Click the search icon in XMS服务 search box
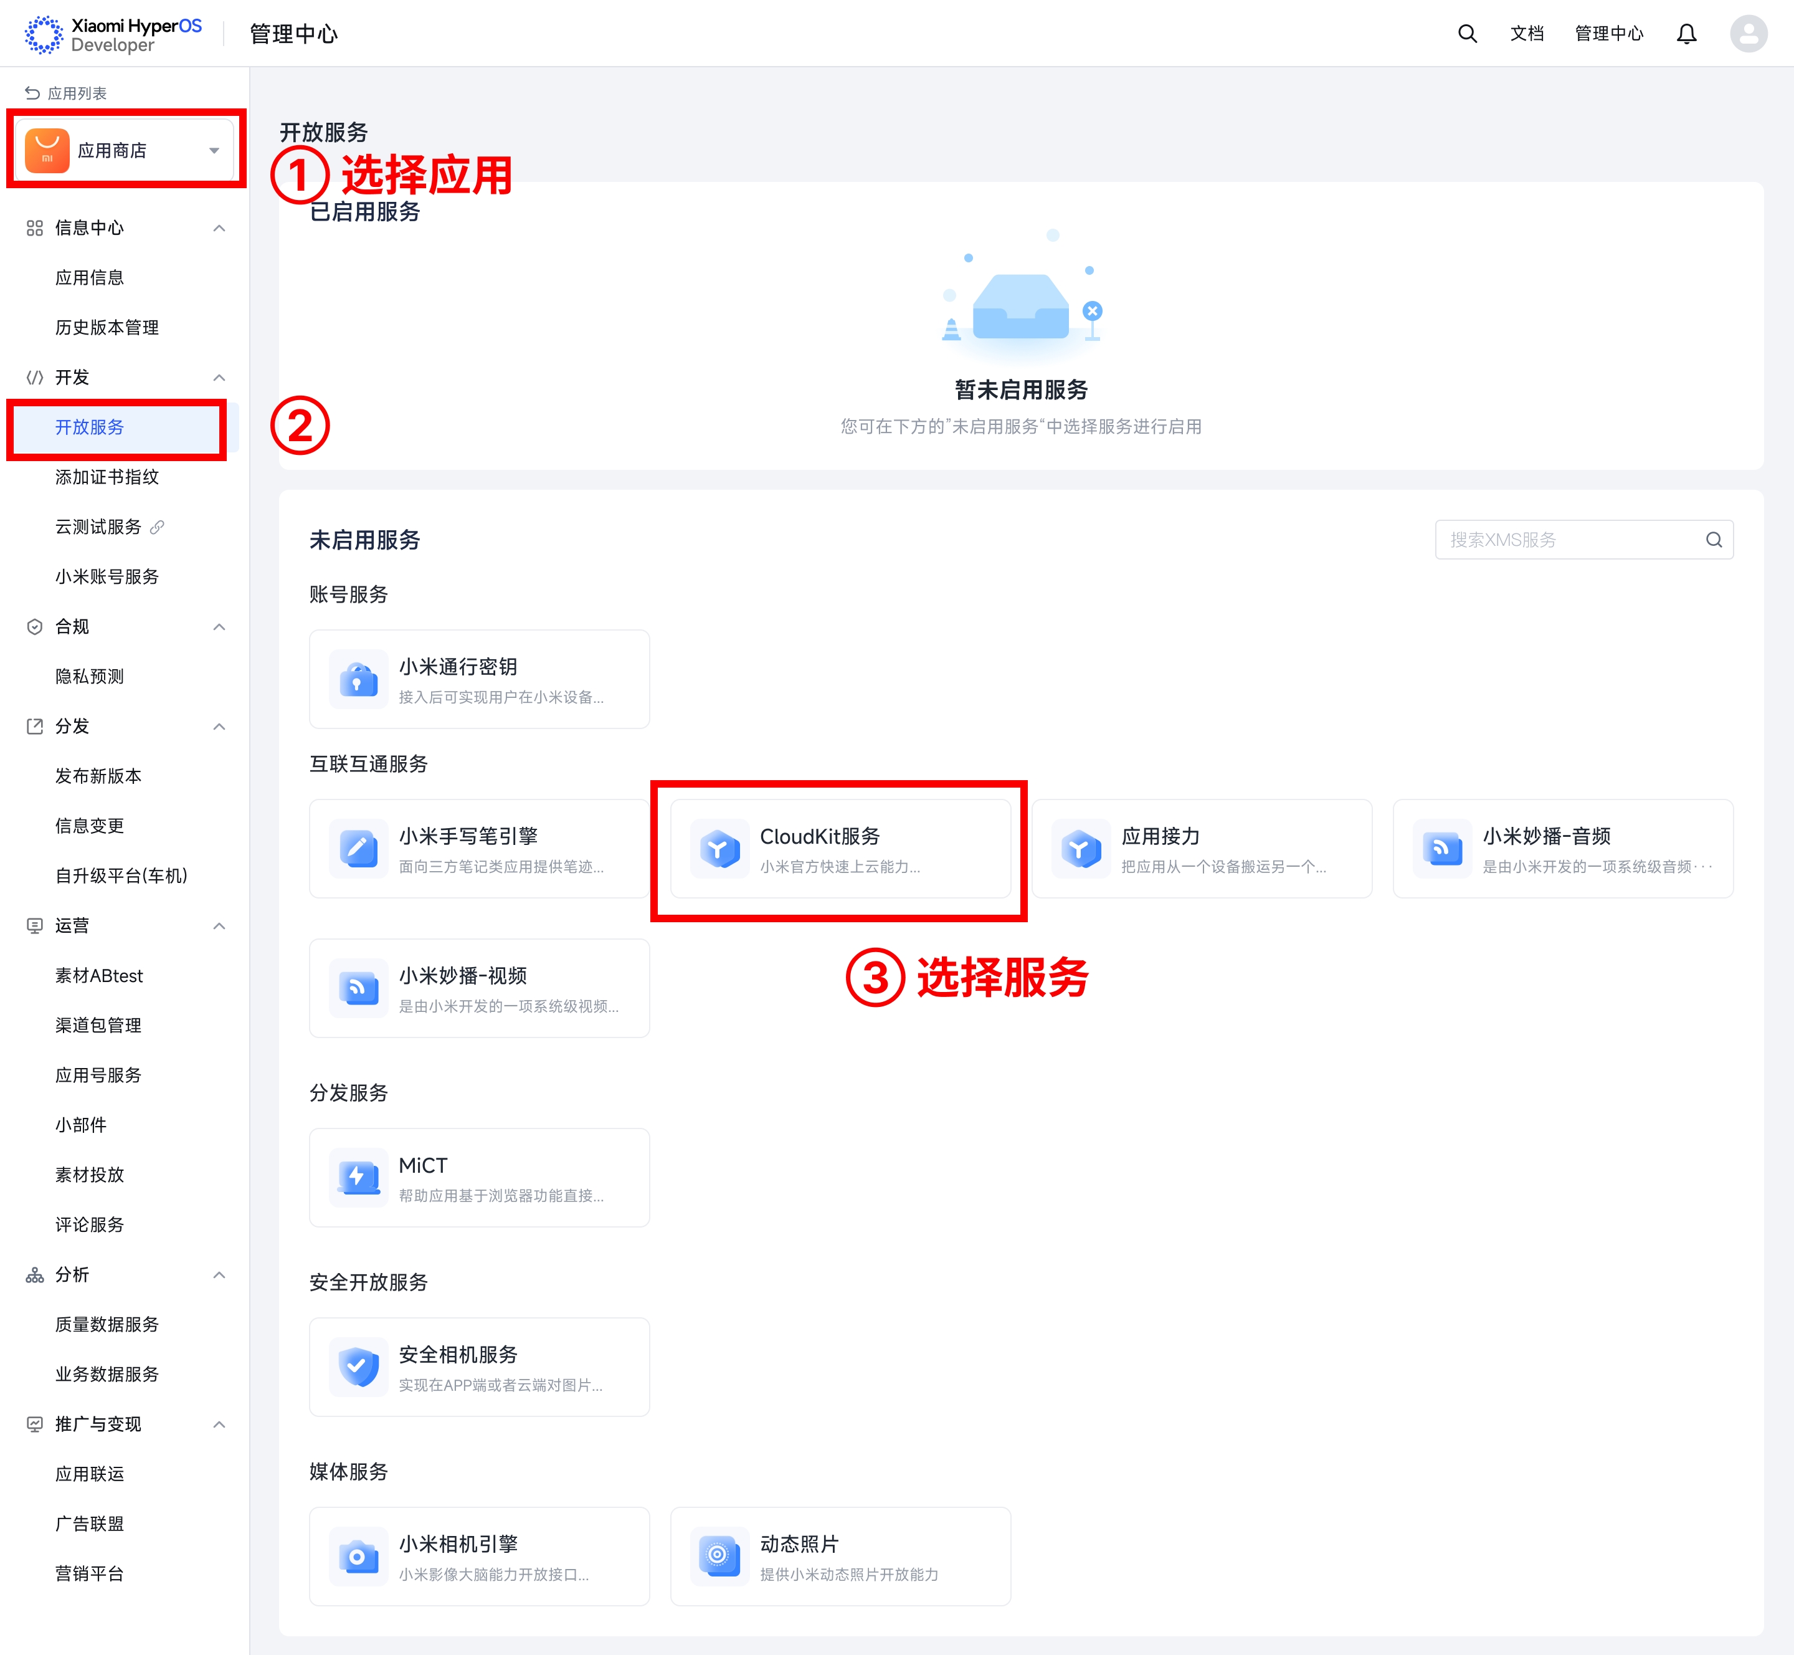 tap(1714, 540)
